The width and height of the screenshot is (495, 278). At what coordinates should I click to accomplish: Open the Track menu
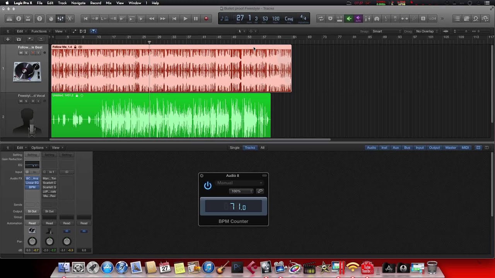[x=62, y=3]
